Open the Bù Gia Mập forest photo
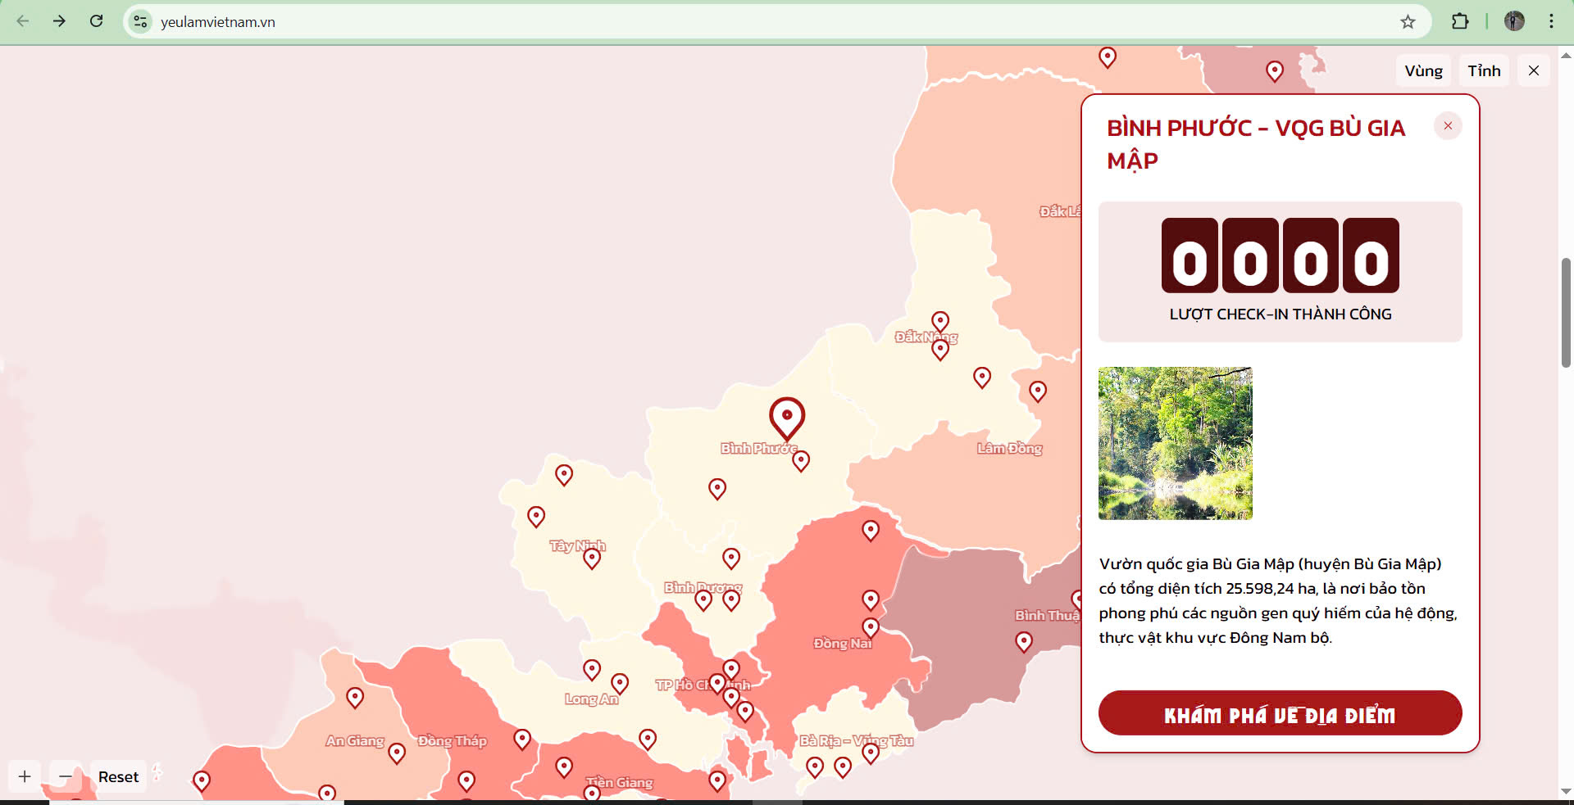 1175,443
